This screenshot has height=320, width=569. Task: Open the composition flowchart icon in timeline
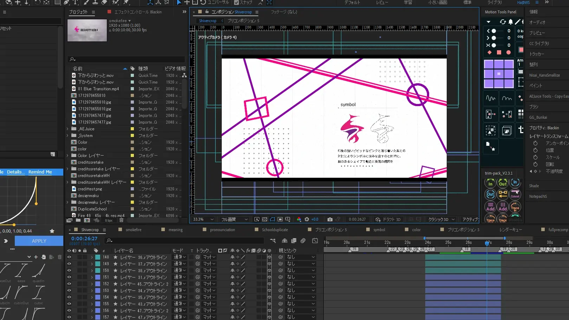(273, 241)
